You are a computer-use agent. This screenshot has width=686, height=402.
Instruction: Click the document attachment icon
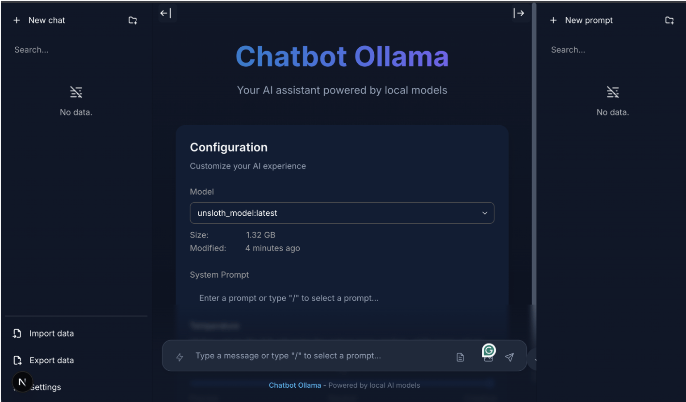coord(460,357)
